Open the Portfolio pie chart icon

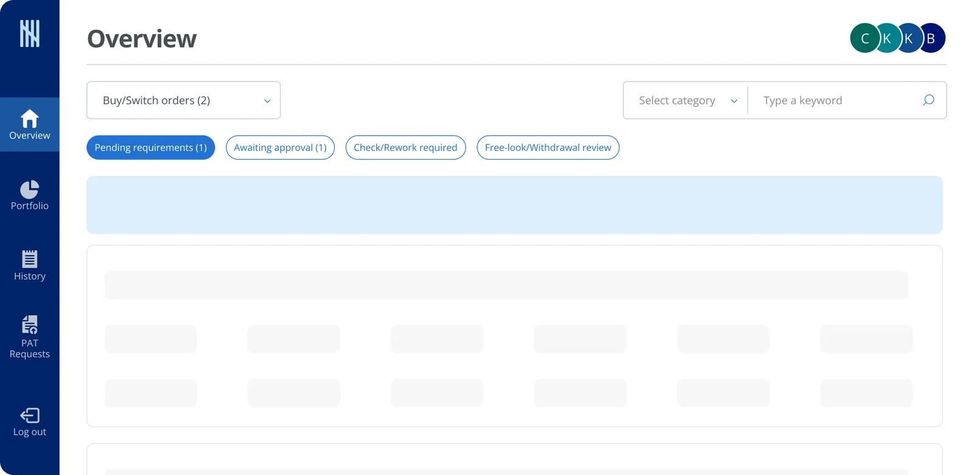29,189
